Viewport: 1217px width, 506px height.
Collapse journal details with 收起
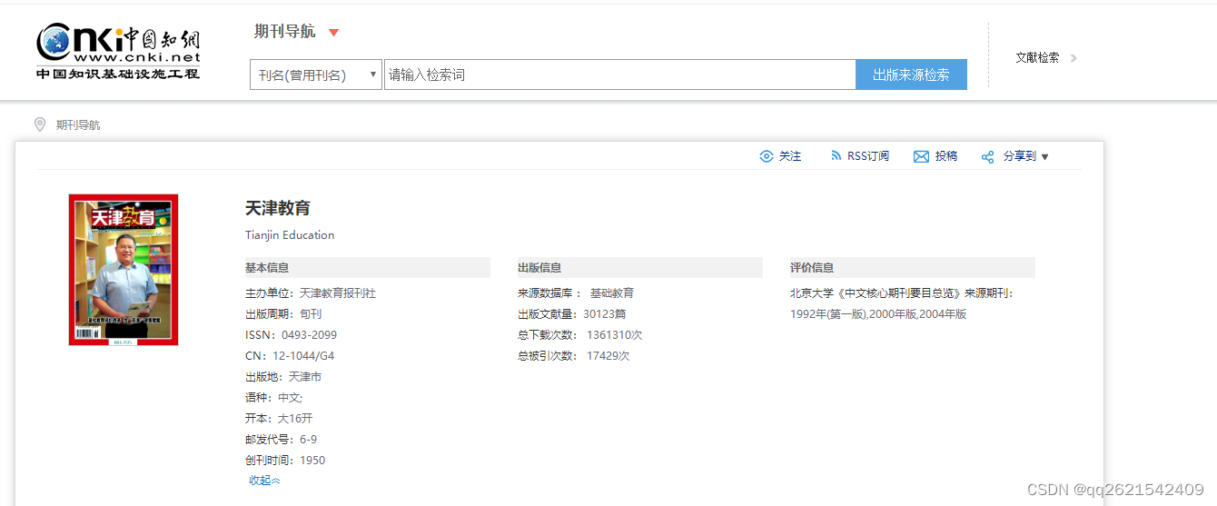coord(264,481)
